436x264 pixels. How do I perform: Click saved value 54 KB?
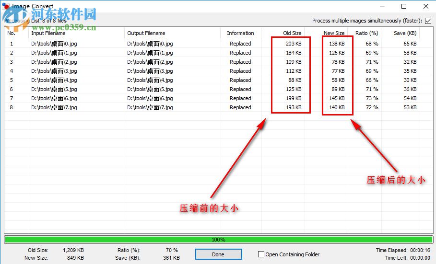tap(410, 98)
